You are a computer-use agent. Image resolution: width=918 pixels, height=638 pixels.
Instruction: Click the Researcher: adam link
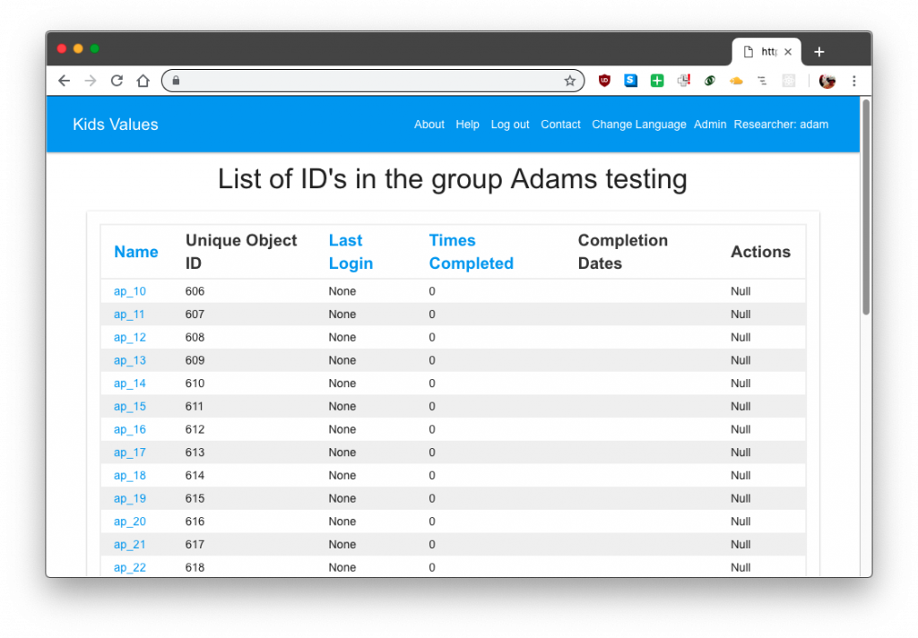point(781,124)
